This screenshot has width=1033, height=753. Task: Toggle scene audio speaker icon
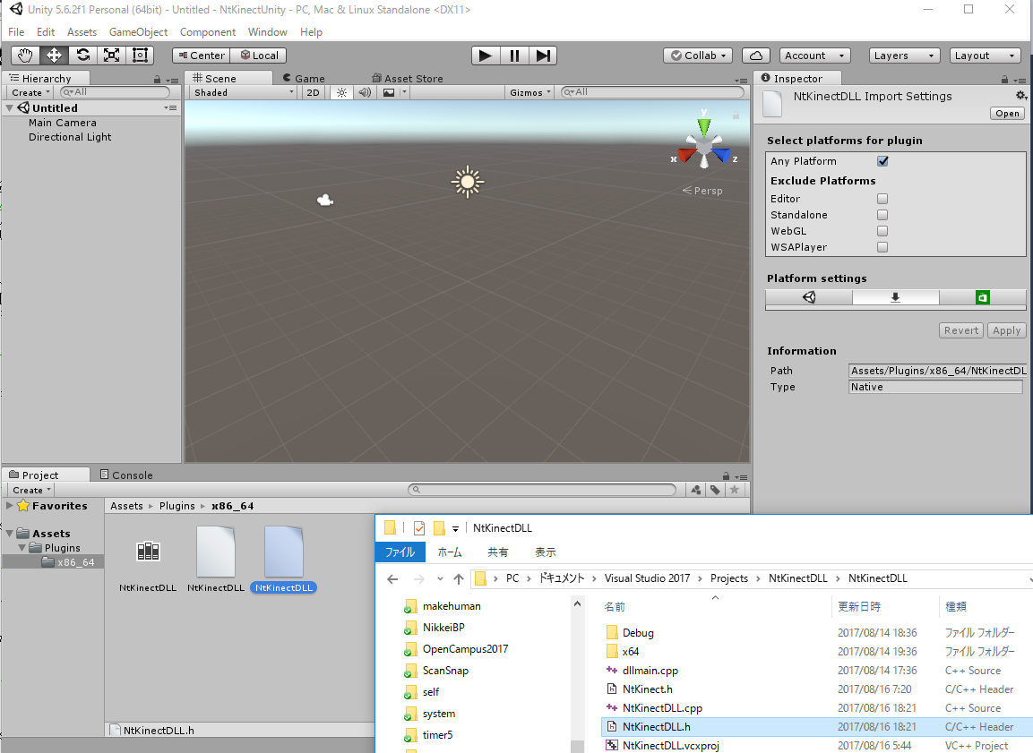pyautogui.click(x=365, y=92)
